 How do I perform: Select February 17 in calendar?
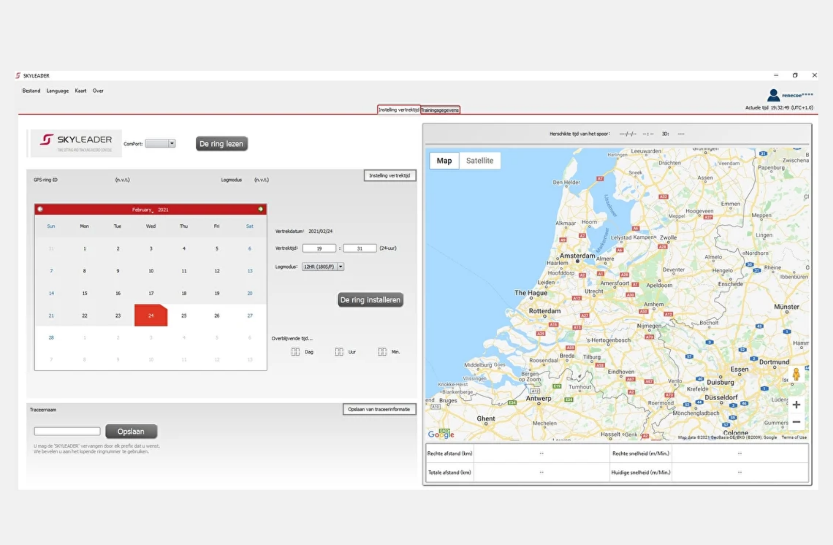point(151,293)
